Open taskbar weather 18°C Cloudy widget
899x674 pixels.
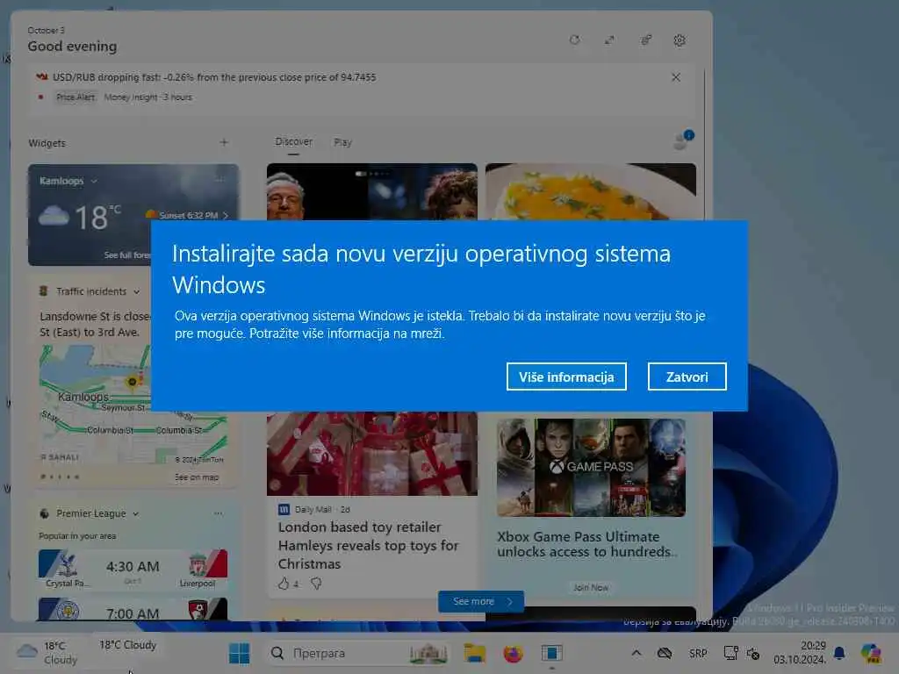(x=47, y=653)
